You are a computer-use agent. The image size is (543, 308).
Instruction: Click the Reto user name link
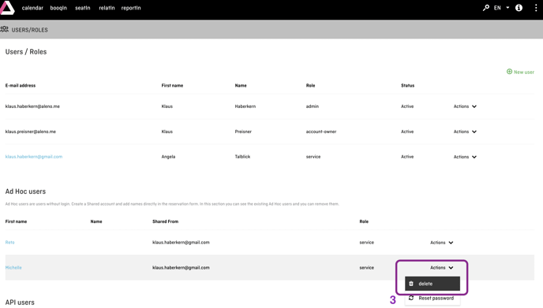(9, 243)
